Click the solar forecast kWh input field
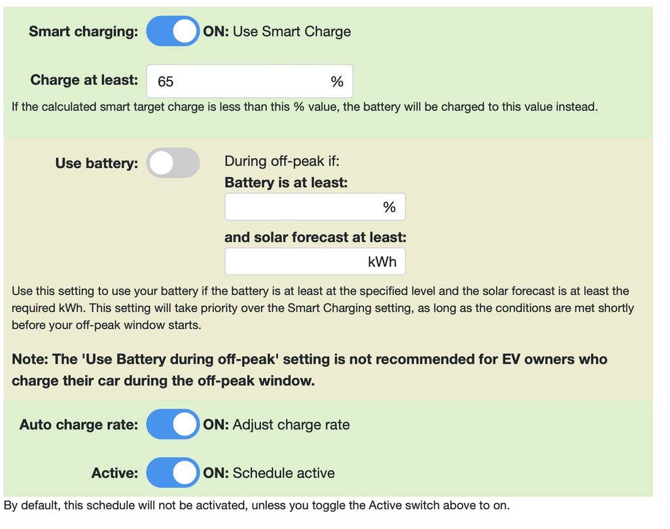 point(294,262)
